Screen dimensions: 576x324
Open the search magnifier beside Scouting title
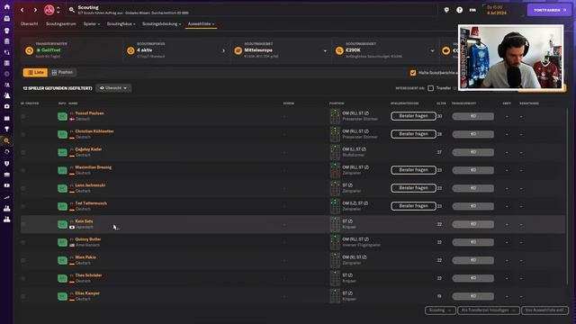coord(72,10)
